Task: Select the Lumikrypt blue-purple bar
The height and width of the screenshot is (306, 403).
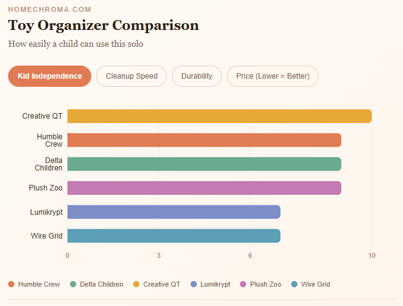Action: (x=174, y=212)
